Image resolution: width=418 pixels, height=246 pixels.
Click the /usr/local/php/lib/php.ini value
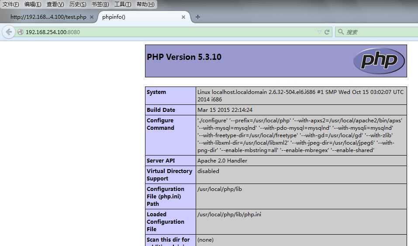[x=229, y=215]
